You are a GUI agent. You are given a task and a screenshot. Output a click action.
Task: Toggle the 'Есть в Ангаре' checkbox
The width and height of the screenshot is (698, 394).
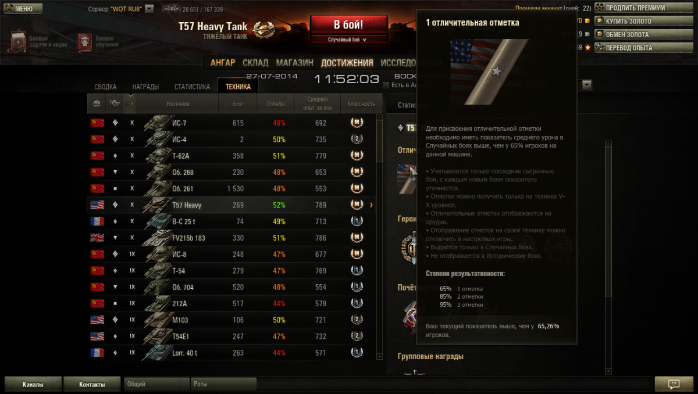click(386, 85)
